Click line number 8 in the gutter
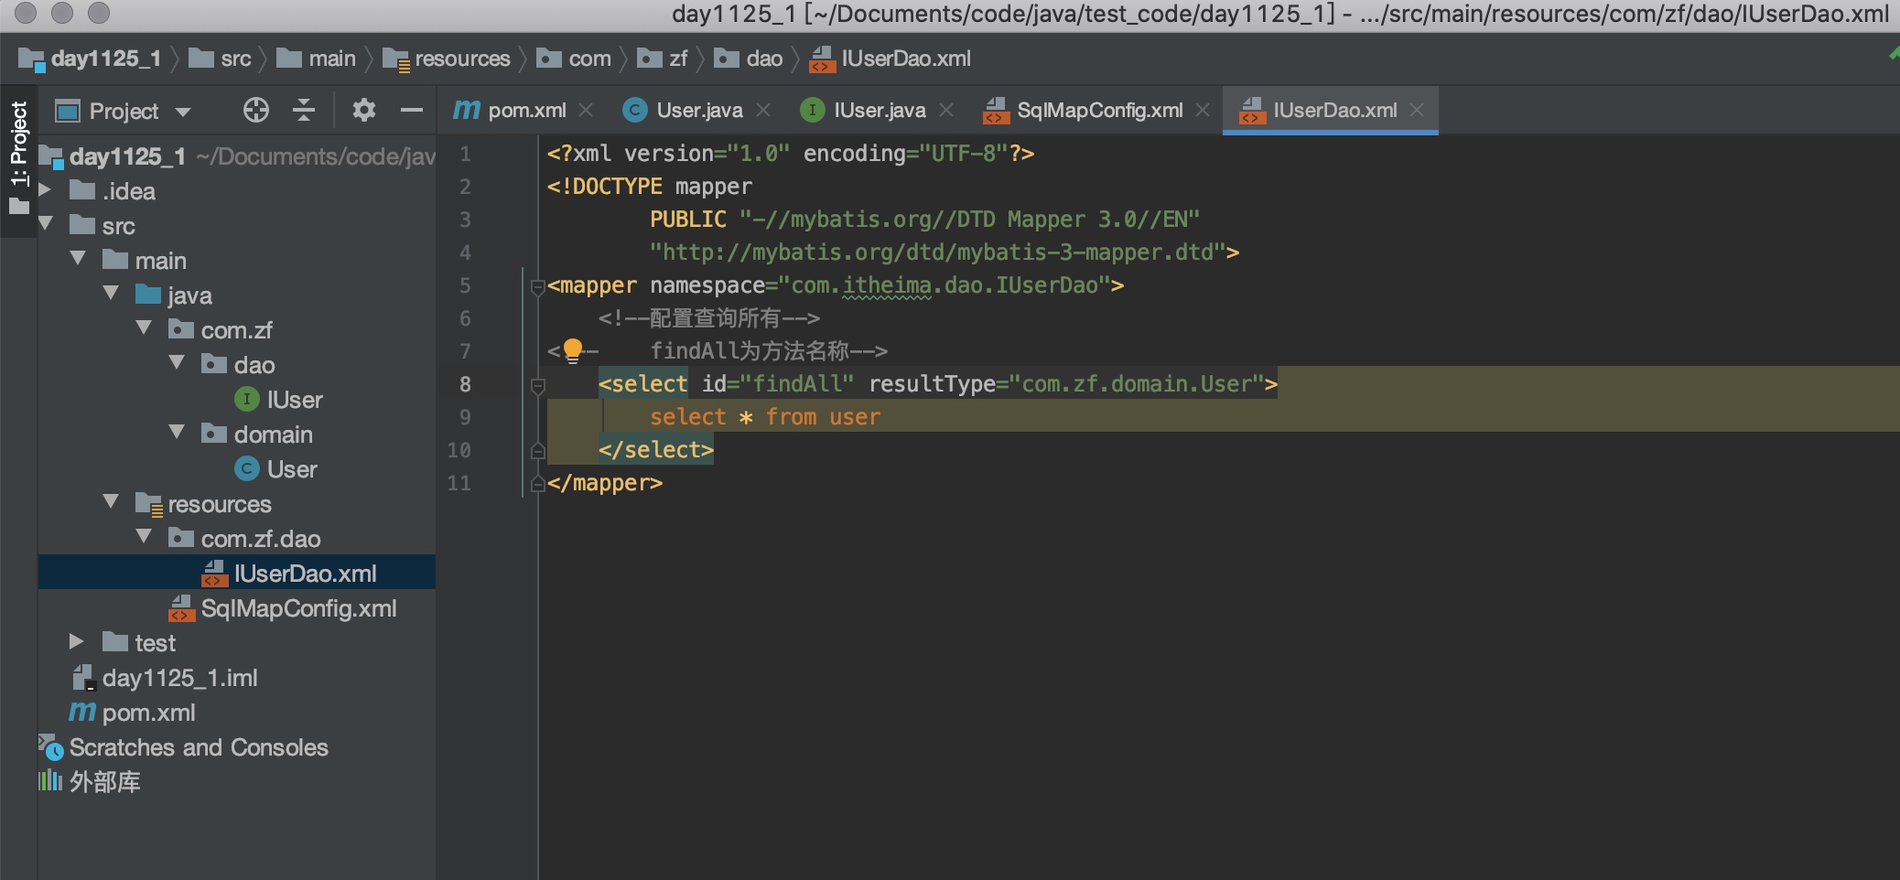 pyautogui.click(x=465, y=384)
